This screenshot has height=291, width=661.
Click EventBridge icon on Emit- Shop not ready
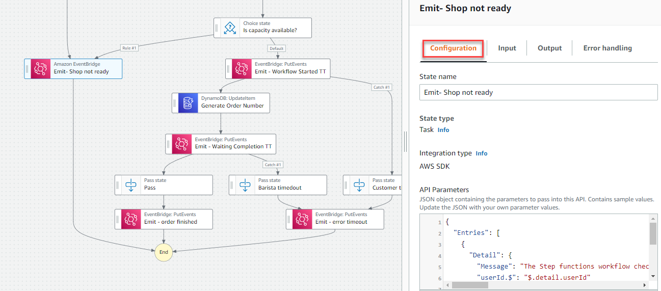[x=41, y=68]
